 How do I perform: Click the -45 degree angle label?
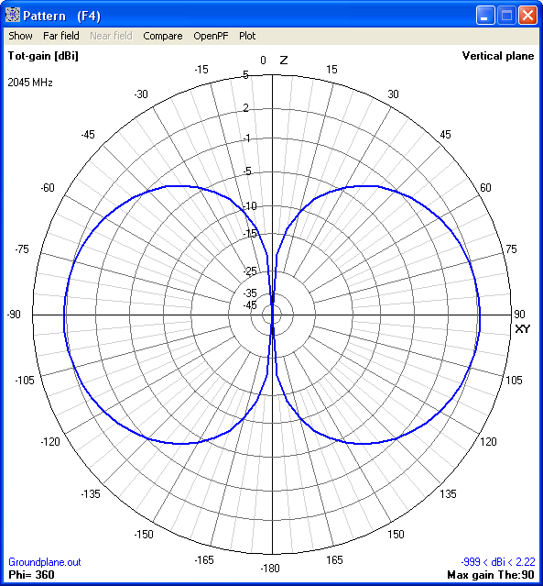point(88,135)
